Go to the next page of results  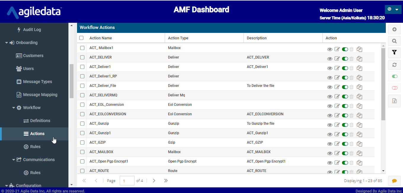[154, 181]
